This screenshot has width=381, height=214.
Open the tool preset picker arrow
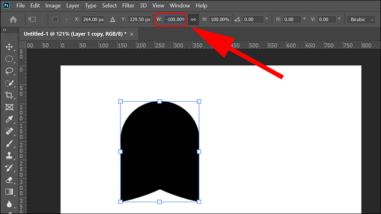coord(42,19)
